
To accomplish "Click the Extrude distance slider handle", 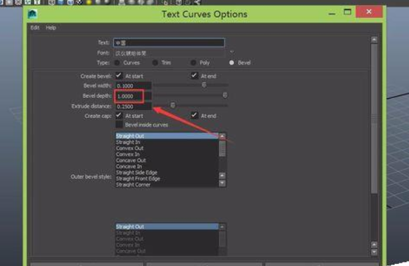I will click(x=173, y=105).
